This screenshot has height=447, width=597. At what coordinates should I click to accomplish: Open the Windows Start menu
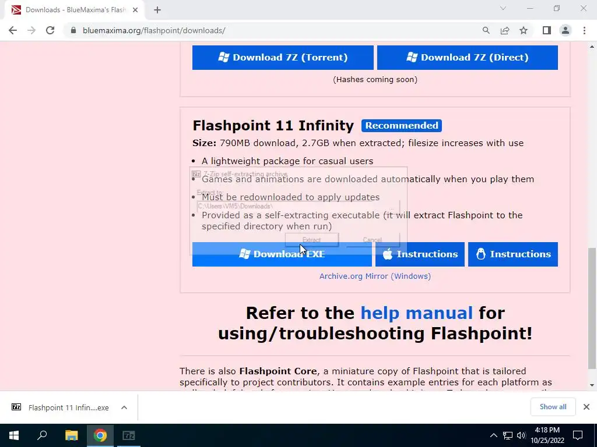tap(14, 435)
